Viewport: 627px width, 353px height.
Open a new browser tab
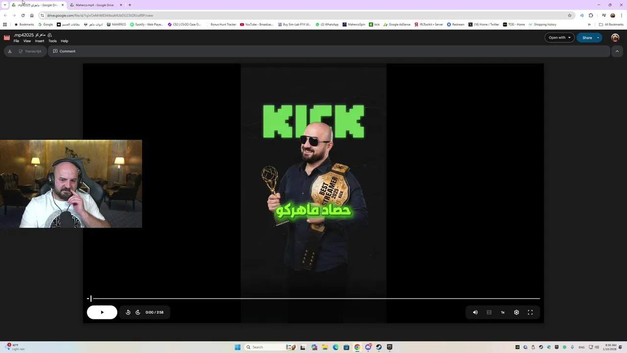(x=129, y=5)
